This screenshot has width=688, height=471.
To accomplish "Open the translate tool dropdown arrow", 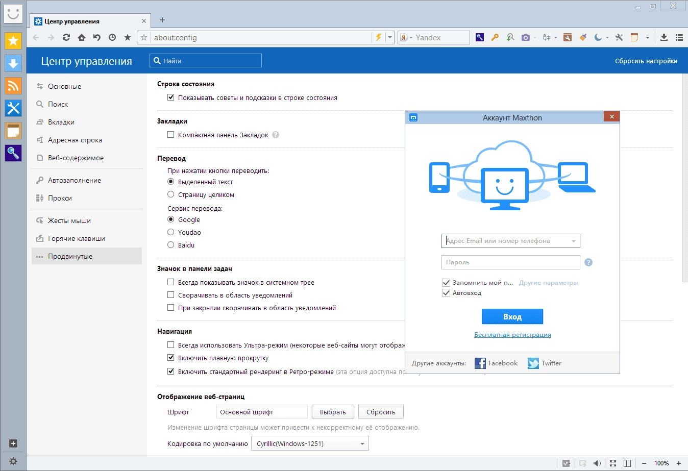I will (x=556, y=37).
